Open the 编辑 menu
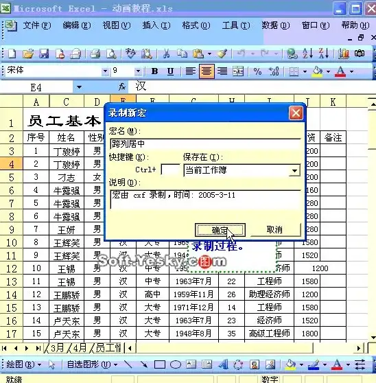Image resolution: width=376 pixels, height=383 pixels. (x=77, y=25)
